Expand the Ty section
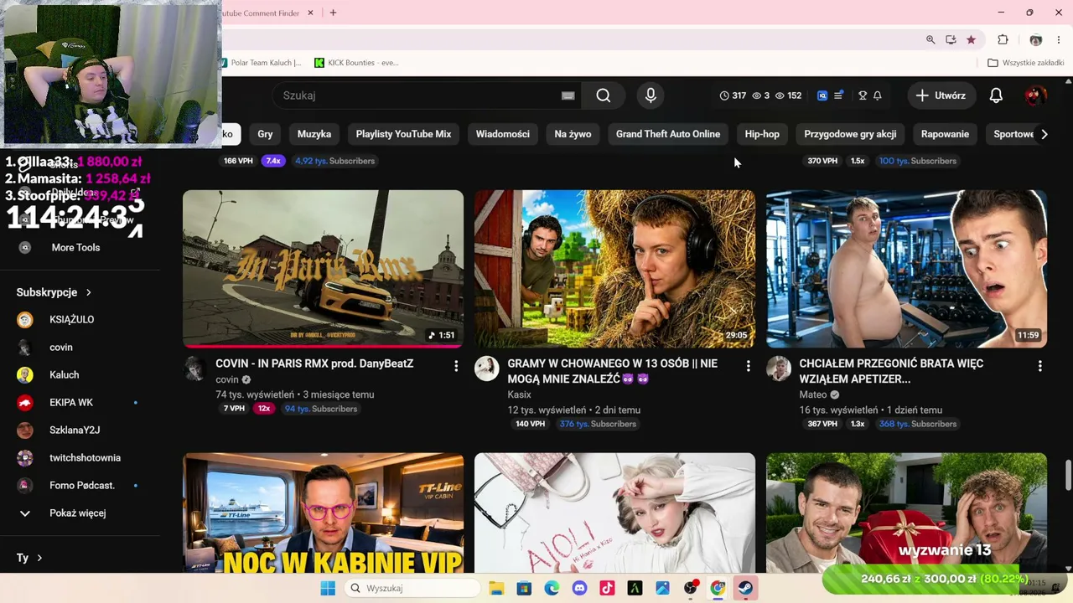Screen dimensions: 1073x603 (x=29, y=558)
